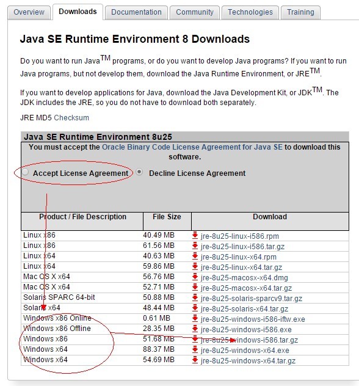Download jre-8u25-macosx-x64.tar.gz file link

[x=246, y=288]
